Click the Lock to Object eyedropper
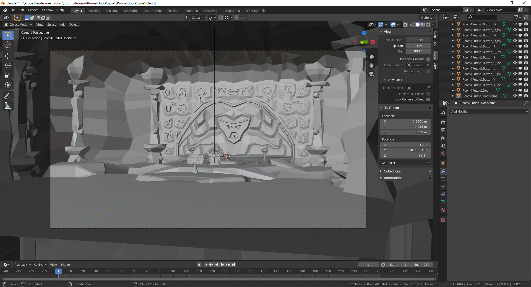Viewport: 531px width, 287px height. [x=428, y=88]
